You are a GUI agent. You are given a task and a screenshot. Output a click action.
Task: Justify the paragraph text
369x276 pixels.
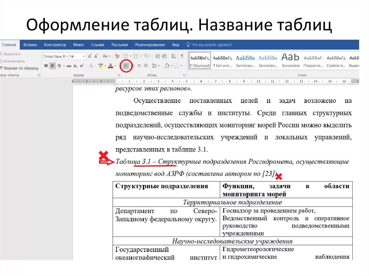(x=146, y=65)
